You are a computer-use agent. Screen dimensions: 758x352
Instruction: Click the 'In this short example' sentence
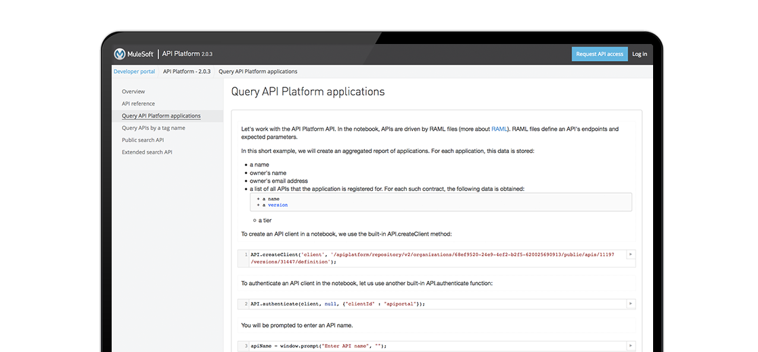pos(388,151)
